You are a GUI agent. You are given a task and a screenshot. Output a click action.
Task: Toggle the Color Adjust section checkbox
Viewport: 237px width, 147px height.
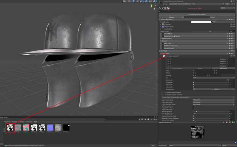click(x=163, y=34)
